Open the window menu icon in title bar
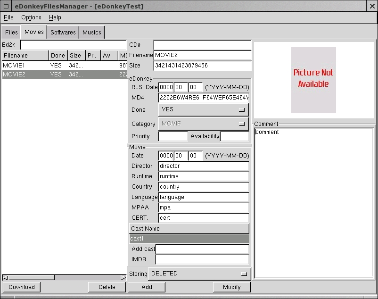This screenshot has height=299, width=378. click(x=7, y=6)
